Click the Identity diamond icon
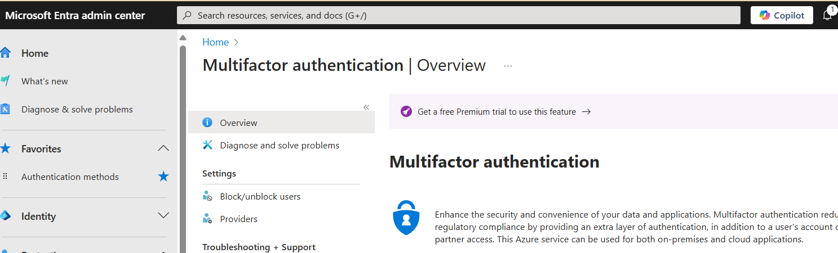 point(5,216)
